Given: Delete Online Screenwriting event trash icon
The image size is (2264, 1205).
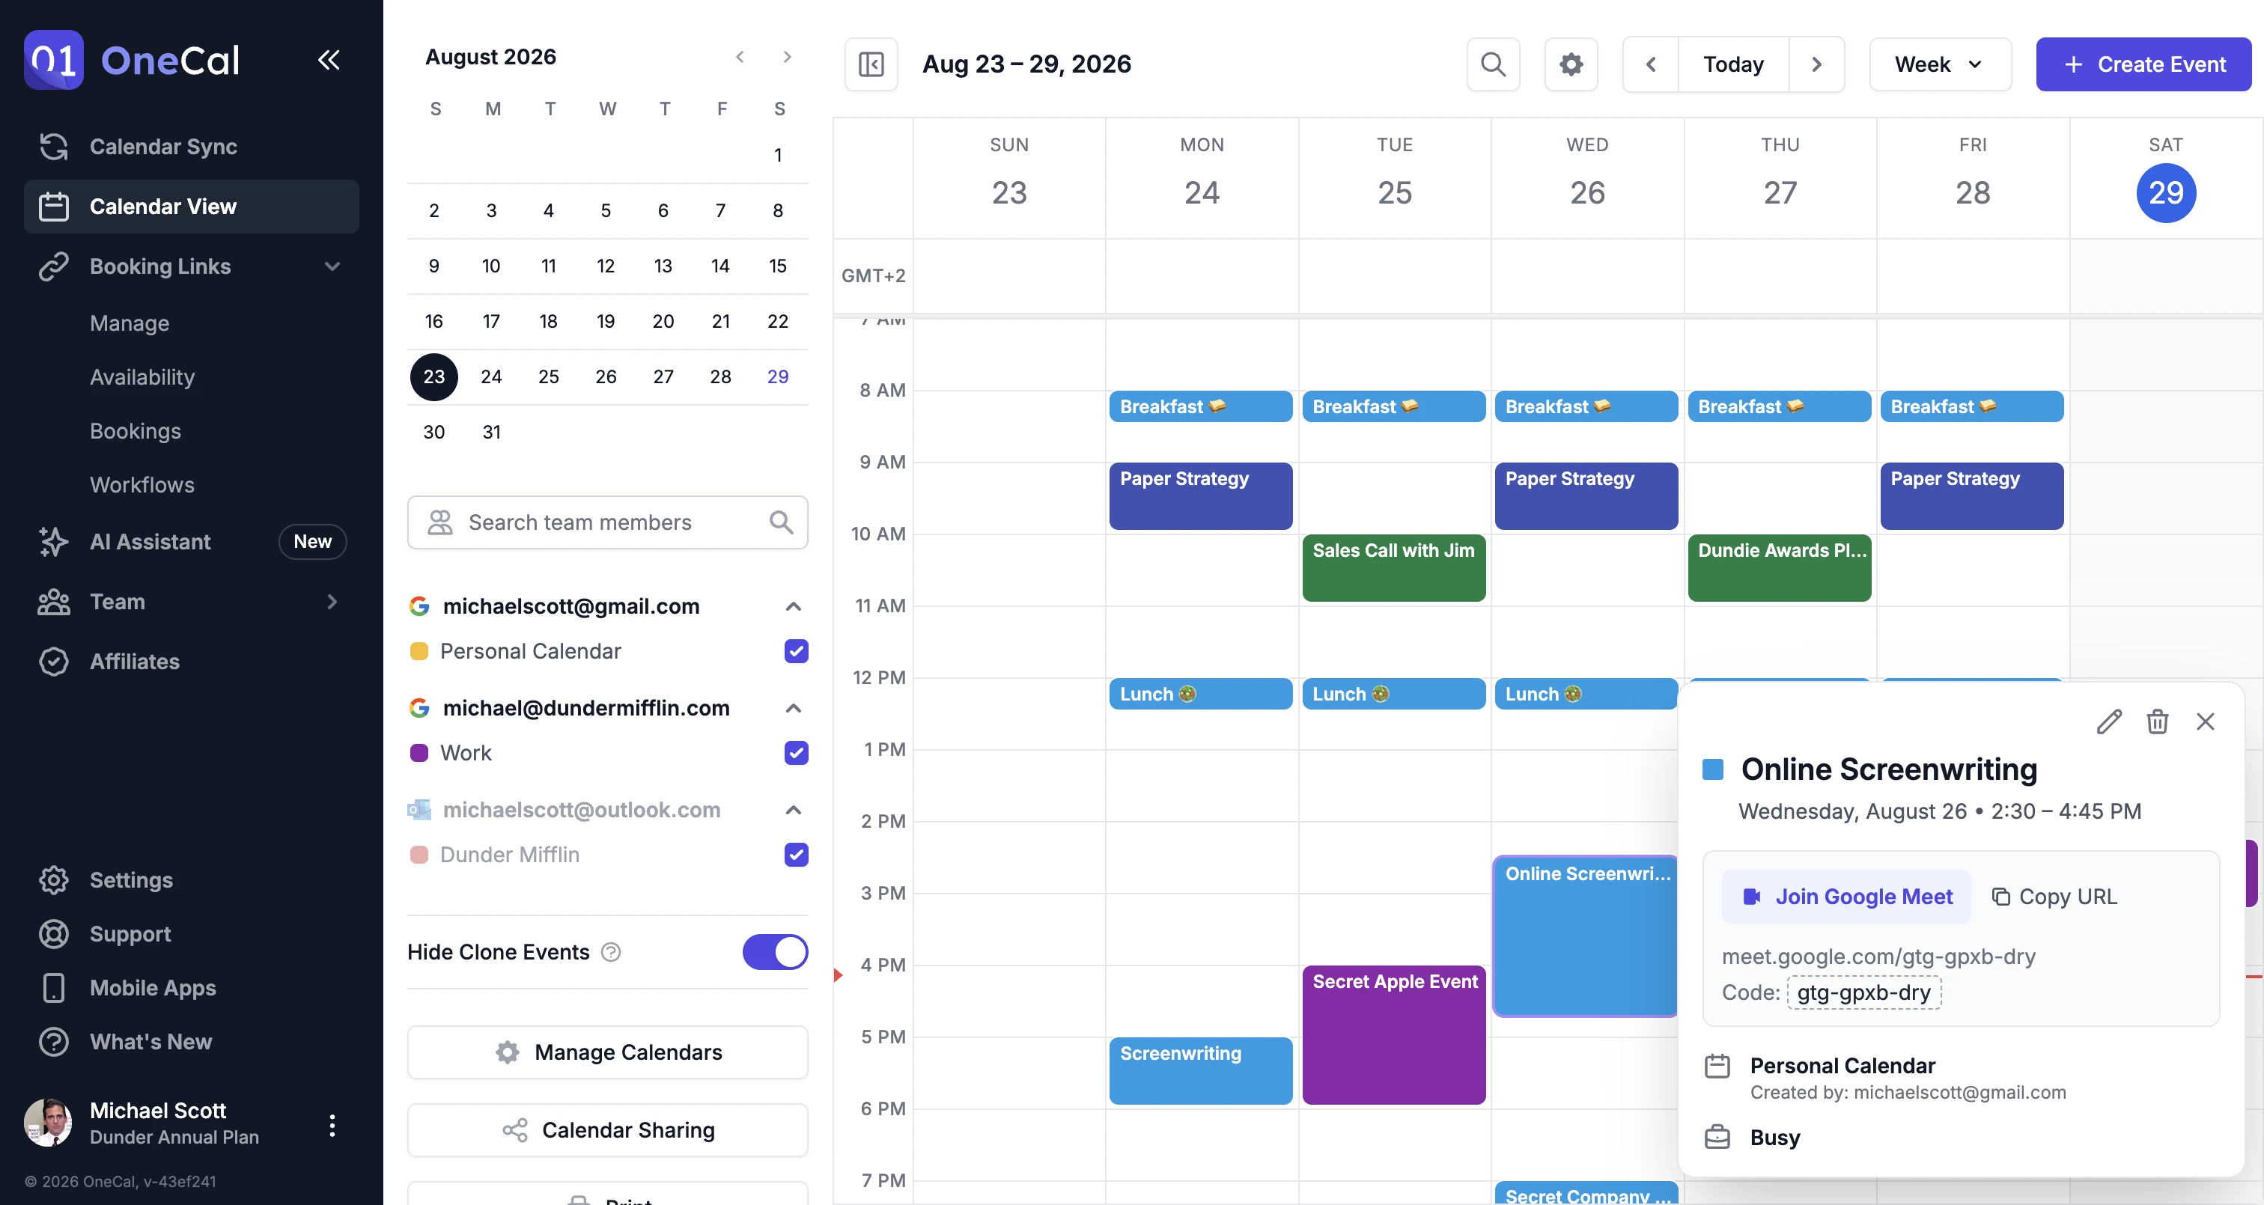Looking at the screenshot, I should tap(2158, 722).
